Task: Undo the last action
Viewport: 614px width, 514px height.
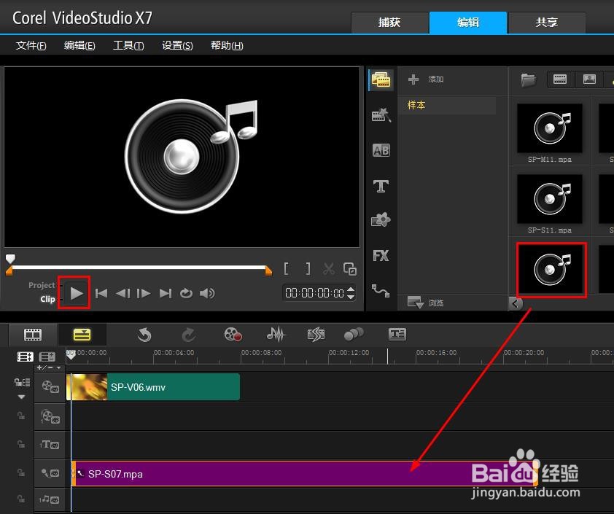Action: point(144,335)
